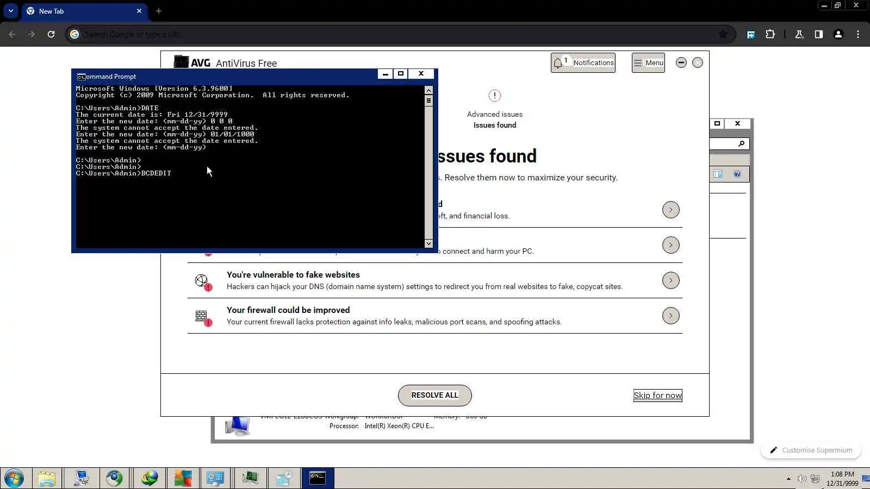
Task: Go back in the browser
Action: (x=12, y=34)
